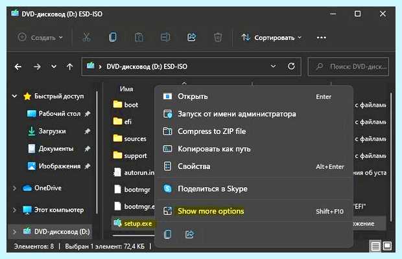Click the Cut scissors icon in toolbar
402x259 pixels.
pos(86,38)
